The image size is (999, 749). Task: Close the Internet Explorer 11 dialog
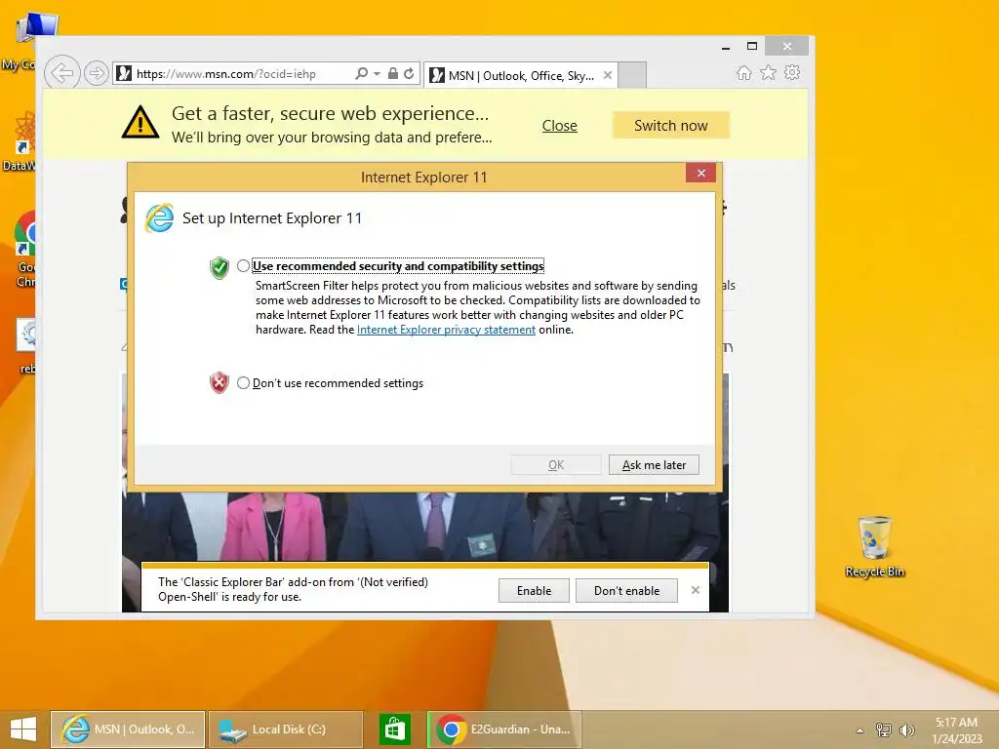[700, 174]
